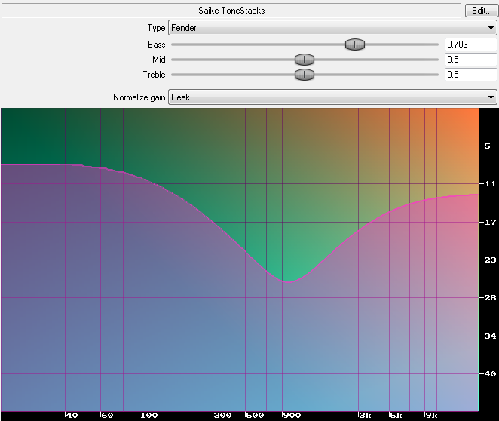Open the Edit... button
This screenshot has width=499, height=421.
(481, 11)
